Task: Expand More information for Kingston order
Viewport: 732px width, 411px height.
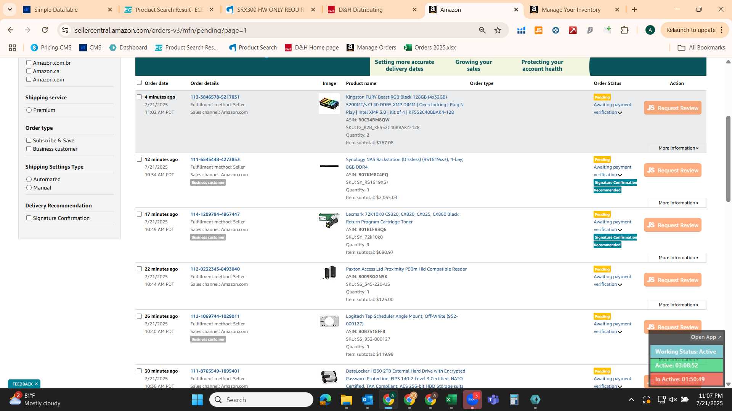Action: coord(678,148)
